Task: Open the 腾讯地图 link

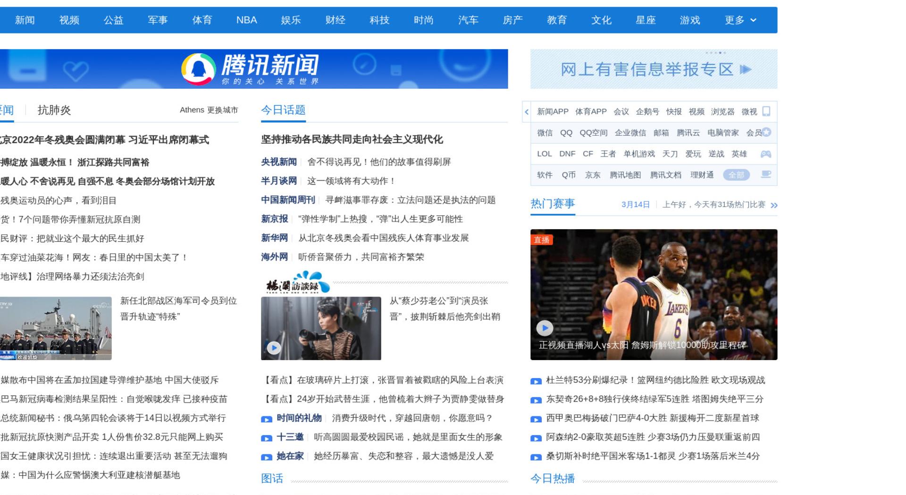Action: pos(625,175)
